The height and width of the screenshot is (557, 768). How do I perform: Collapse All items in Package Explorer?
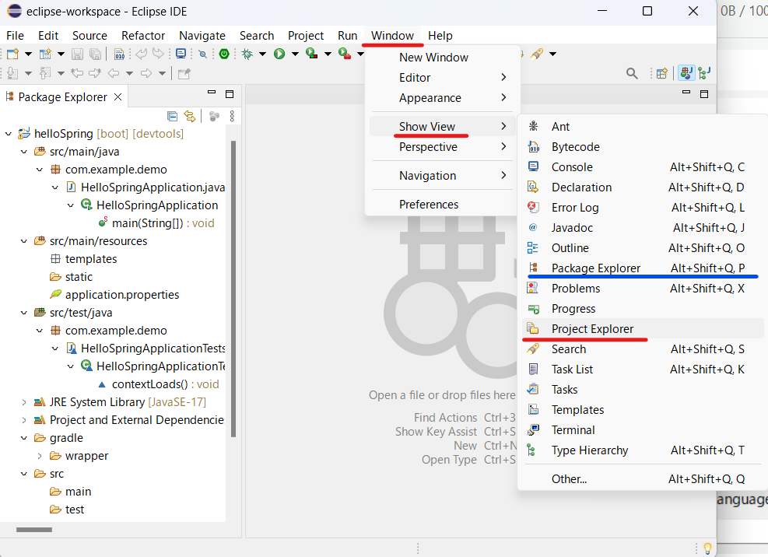(x=172, y=116)
